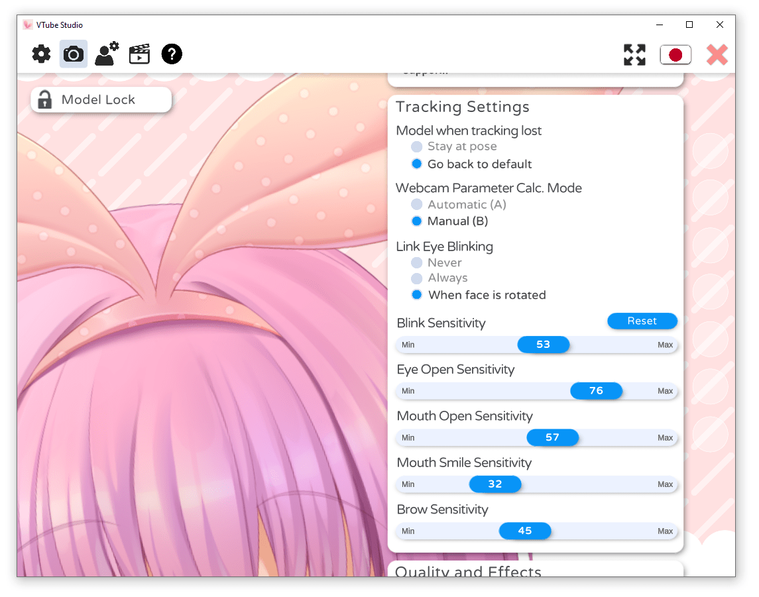Click the clapperboard animation icon
Viewport: 759px width, 597px height.
[139, 54]
